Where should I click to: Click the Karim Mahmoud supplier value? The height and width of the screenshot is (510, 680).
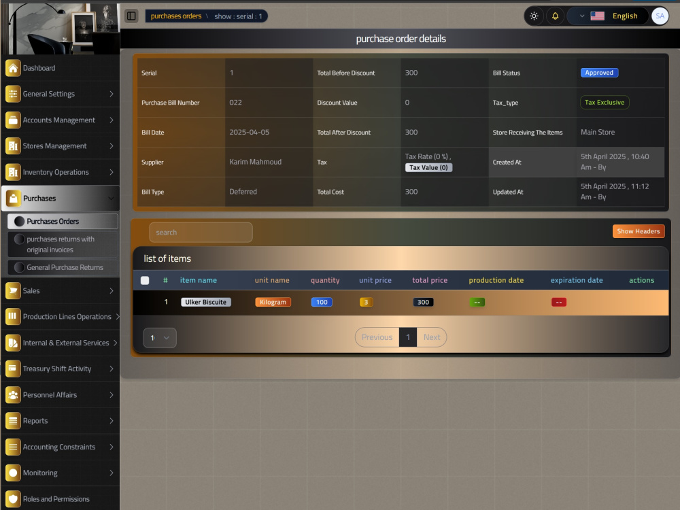point(256,162)
